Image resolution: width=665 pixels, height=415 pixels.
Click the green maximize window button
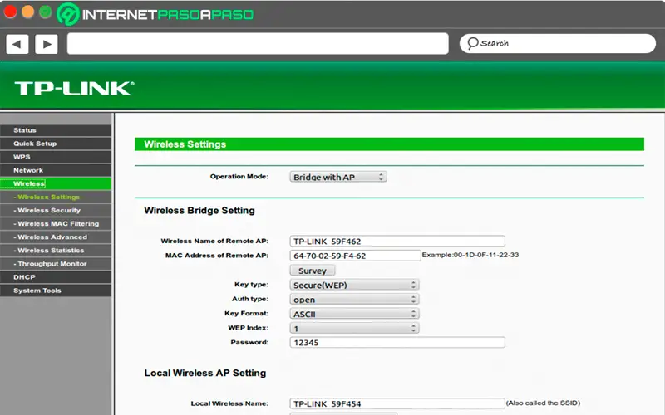click(46, 12)
